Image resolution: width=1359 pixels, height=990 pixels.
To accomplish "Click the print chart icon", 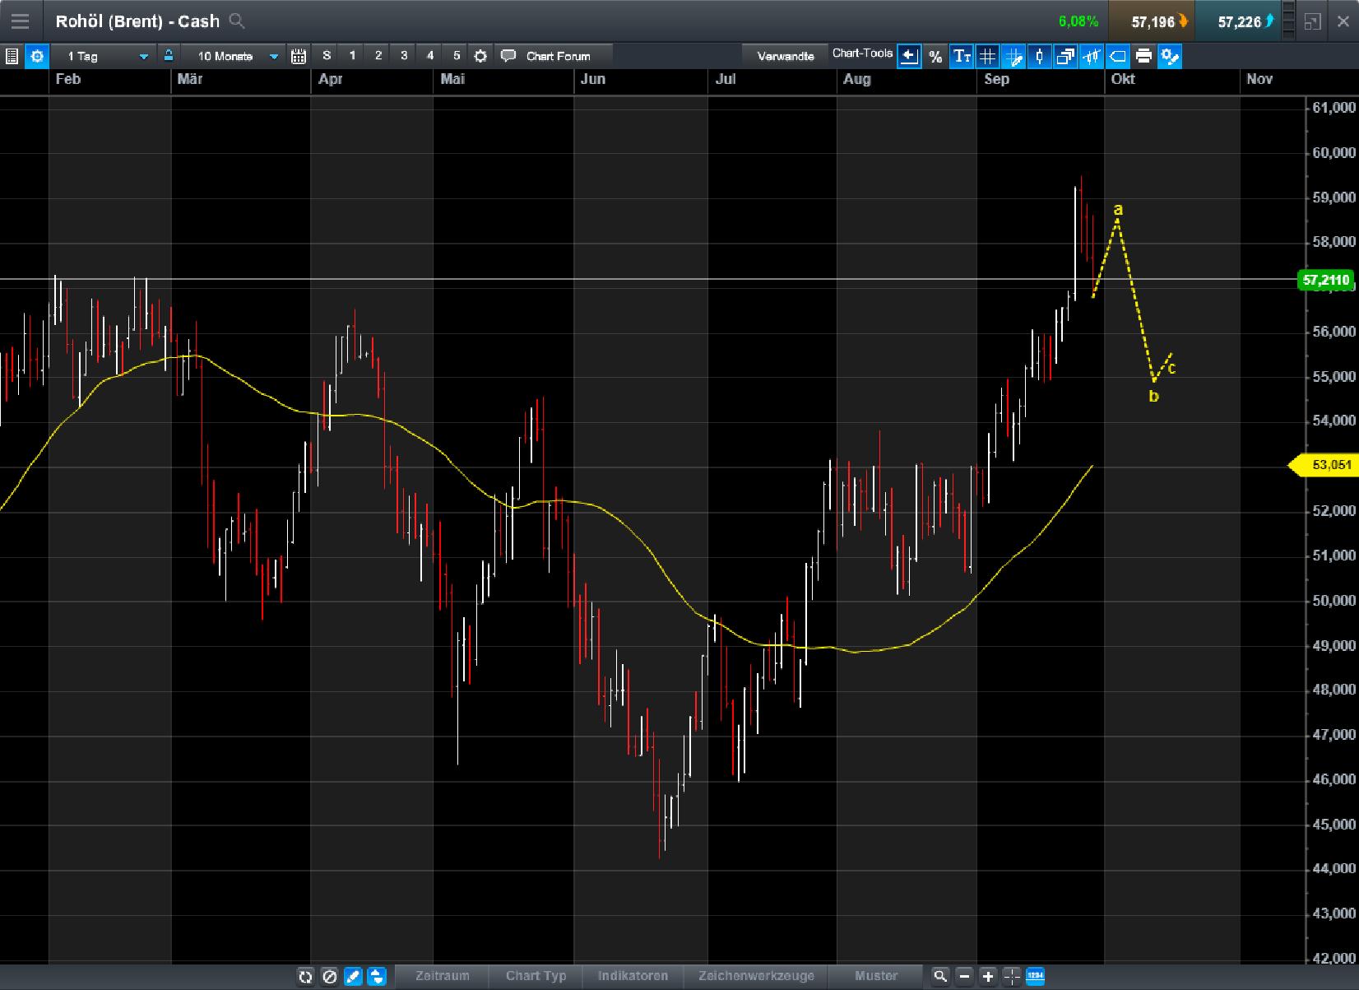I will point(1143,56).
